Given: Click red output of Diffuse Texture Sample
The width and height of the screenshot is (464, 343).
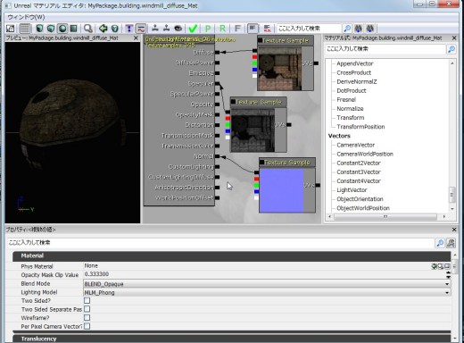Looking at the screenshot, I should [254, 57].
